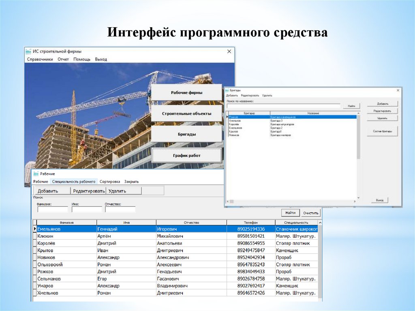This screenshot has width=415, height=311.
Task: Open Специальность рабочего menu in Рабочие window
Action: click(74, 182)
